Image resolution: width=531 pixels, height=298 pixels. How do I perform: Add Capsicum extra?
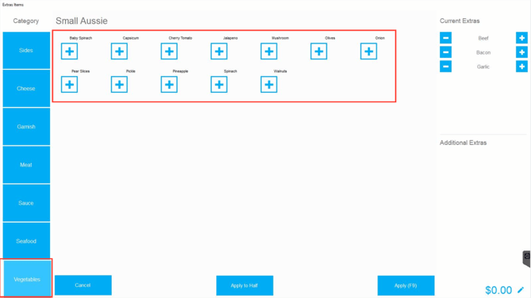(x=119, y=52)
